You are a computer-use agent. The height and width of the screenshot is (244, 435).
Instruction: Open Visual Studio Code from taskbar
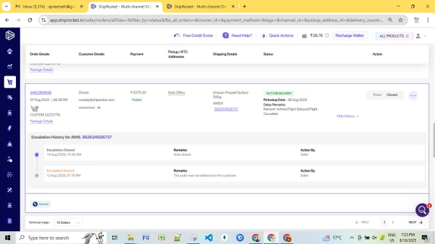click(209, 238)
